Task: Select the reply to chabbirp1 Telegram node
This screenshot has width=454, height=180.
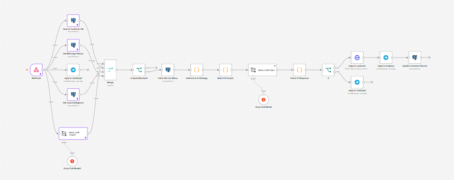Action: 357,82
